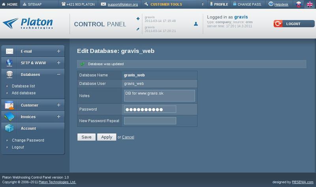This screenshot has width=316, height=187.
Task: Open RIESENIA.com footer link
Action: tap(303, 182)
